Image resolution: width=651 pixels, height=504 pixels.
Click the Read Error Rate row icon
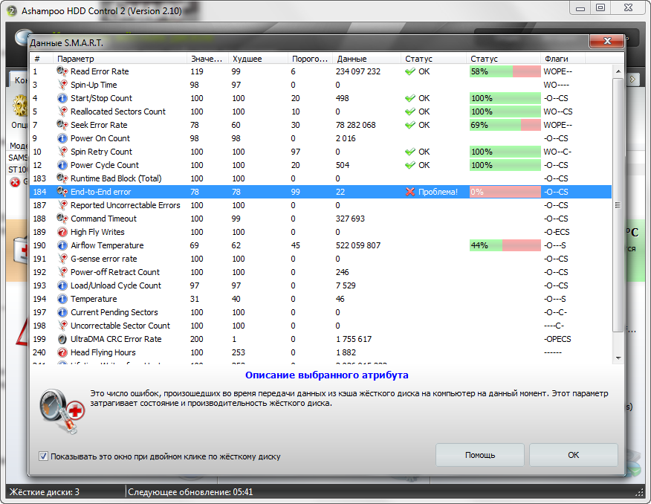(62, 71)
